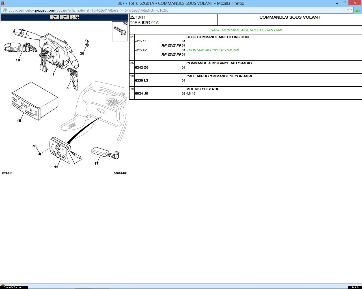
Task: Click the screw 70 inset thumbnail
Action: tap(120, 31)
